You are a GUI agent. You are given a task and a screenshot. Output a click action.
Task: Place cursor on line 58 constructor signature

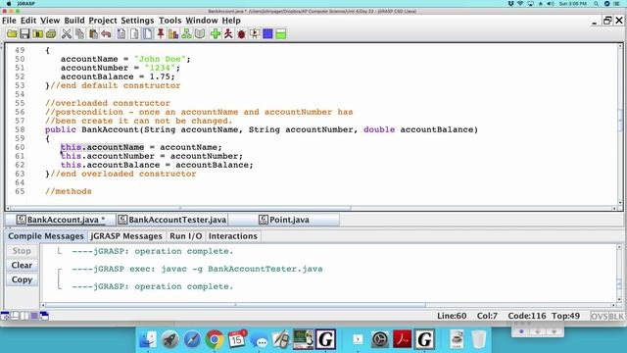click(x=262, y=129)
